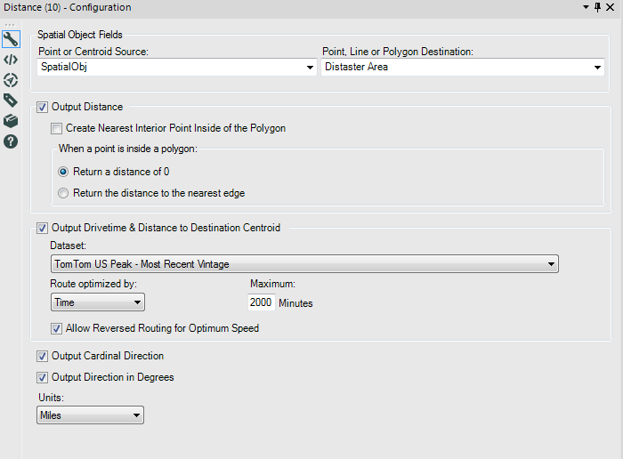Open the Annotation tag icon

(x=11, y=101)
